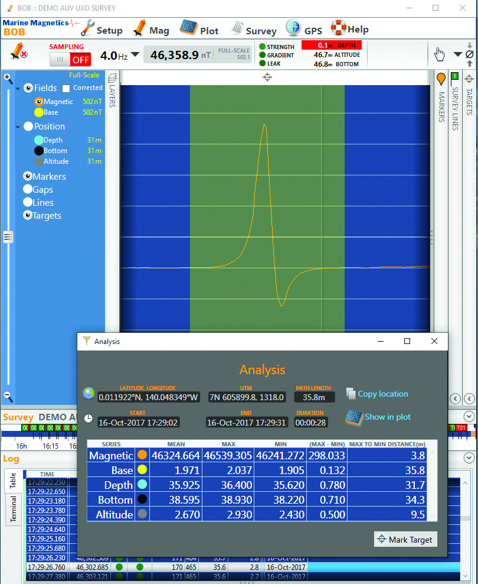Screen dimensions: 478x584
Task: Open the LAYERS side panel icon
Action: pos(112,78)
